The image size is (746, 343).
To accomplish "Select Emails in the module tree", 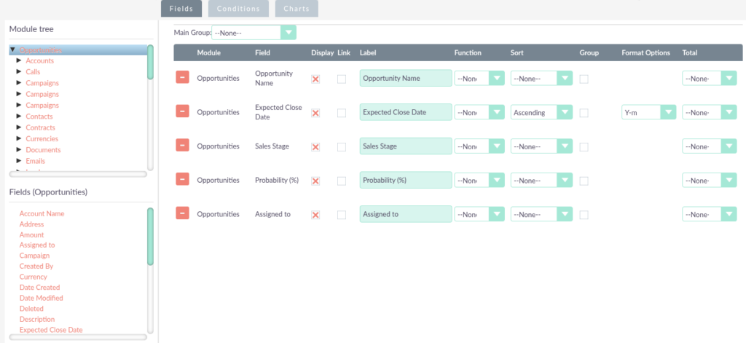I will pos(35,161).
